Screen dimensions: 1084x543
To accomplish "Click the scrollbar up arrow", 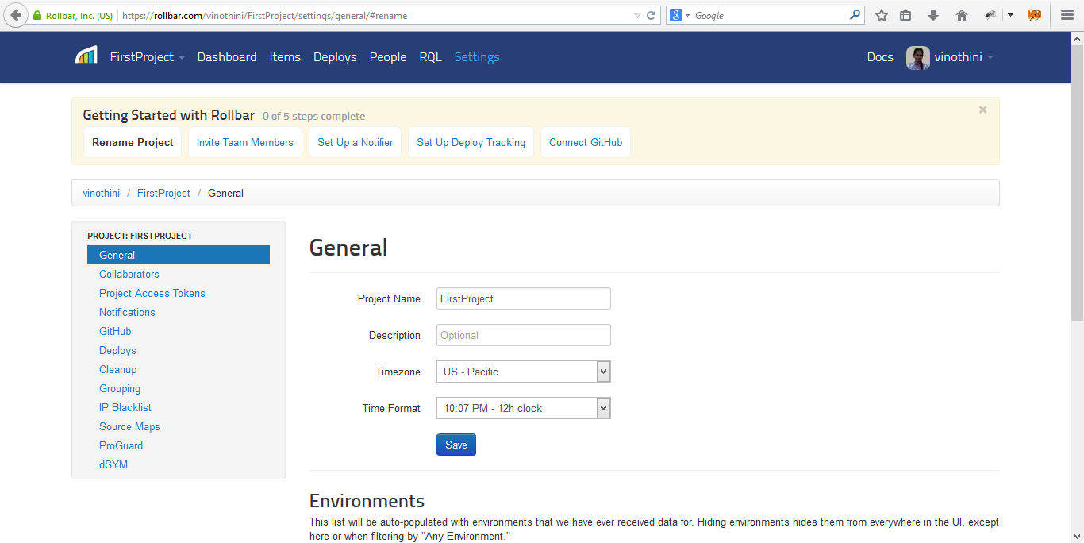I will coord(1078,38).
